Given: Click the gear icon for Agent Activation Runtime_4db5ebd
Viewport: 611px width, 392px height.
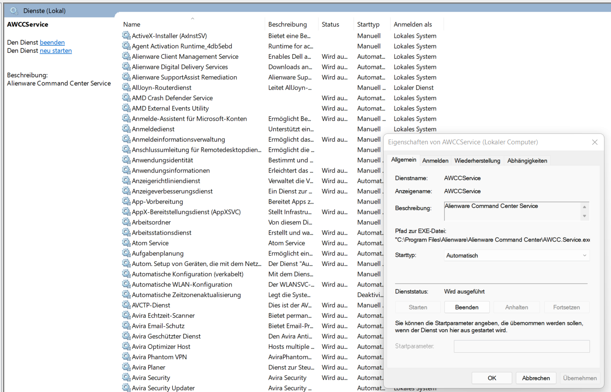Looking at the screenshot, I should click(x=126, y=46).
